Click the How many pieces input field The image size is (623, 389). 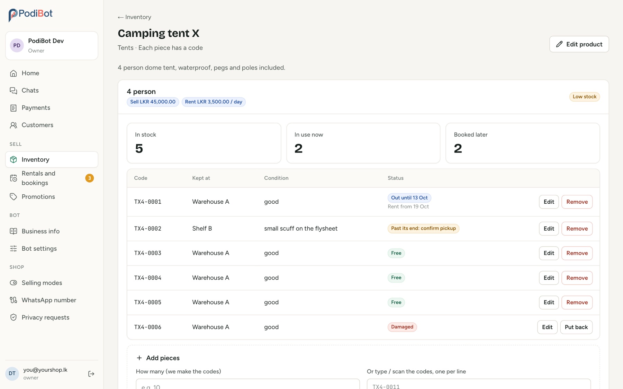coord(247,384)
